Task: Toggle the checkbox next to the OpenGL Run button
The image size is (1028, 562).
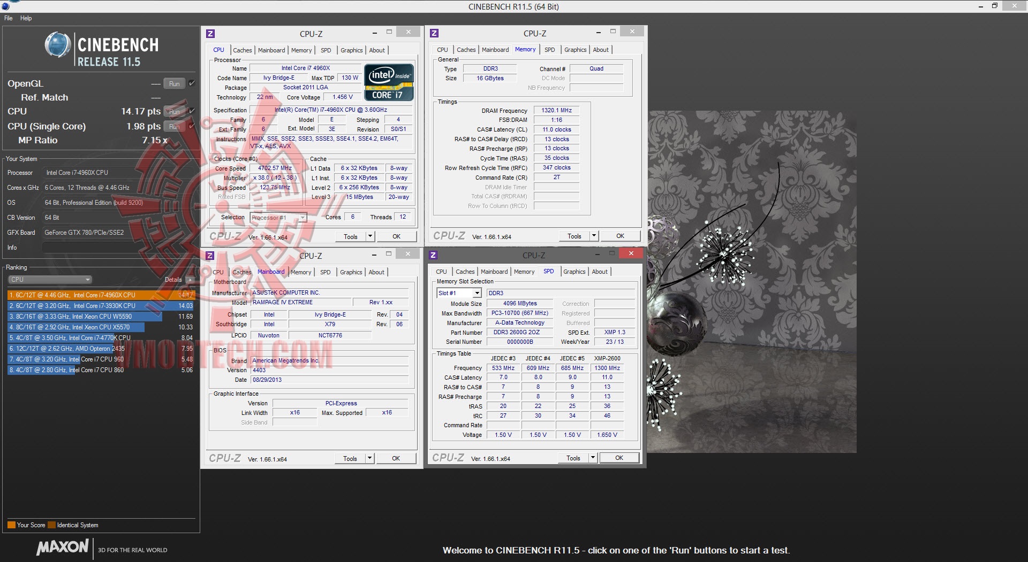Action: 192,83
